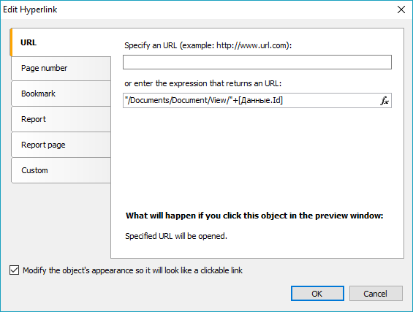Screen dimensions: 413x312
Task: Select the Custom hyperlink tab
Action: [x=61, y=170]
